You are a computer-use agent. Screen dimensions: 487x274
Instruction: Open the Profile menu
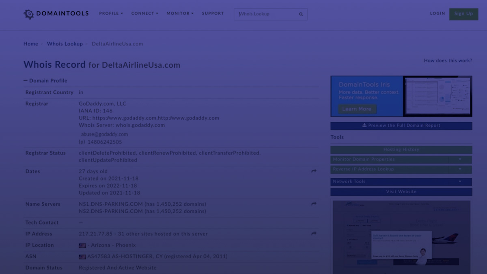click(111, 13)
